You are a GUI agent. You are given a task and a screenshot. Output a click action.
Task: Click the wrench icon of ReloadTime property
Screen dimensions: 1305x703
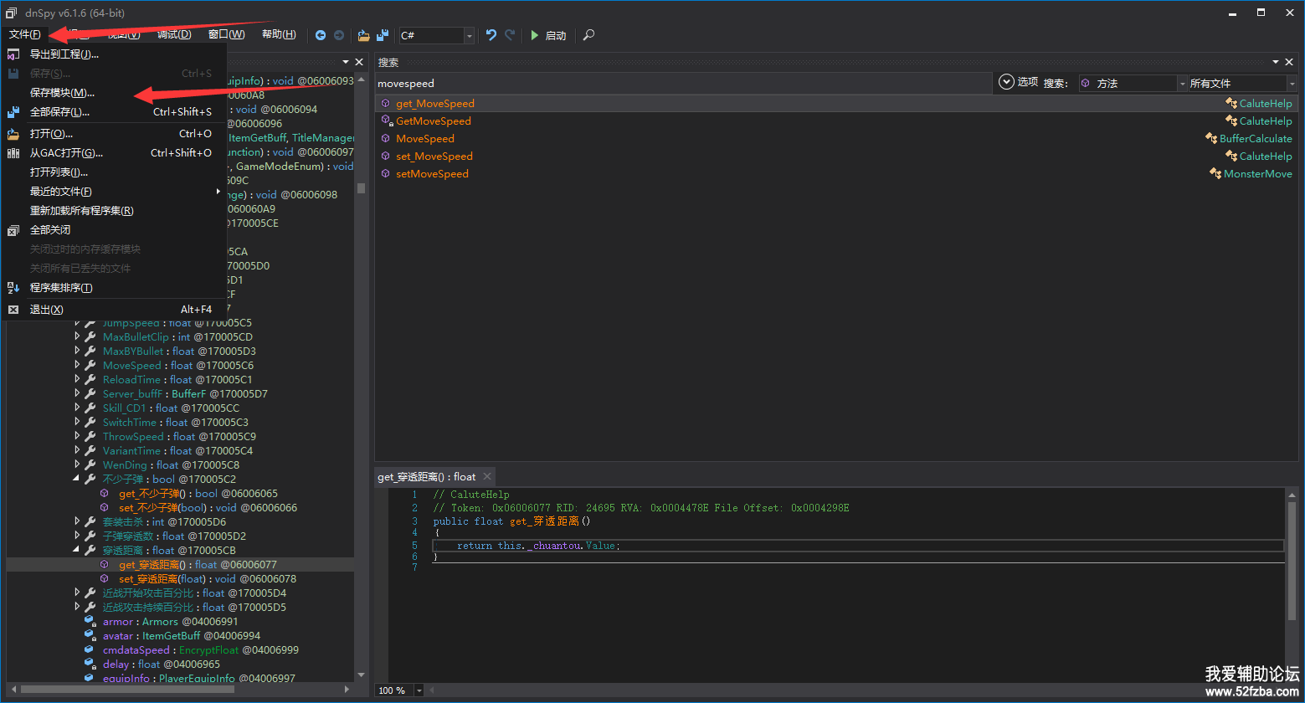[x=90, y=380]
